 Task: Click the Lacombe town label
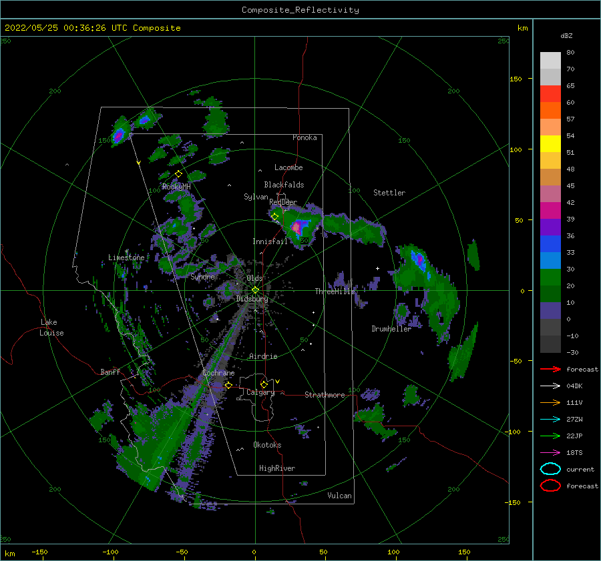click(x=288, y=167)
